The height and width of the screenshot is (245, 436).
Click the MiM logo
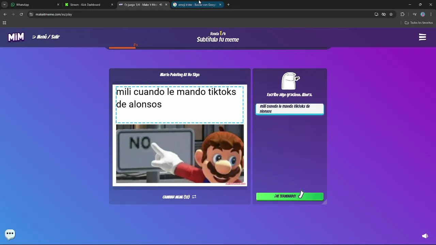[x=16, y=37]
